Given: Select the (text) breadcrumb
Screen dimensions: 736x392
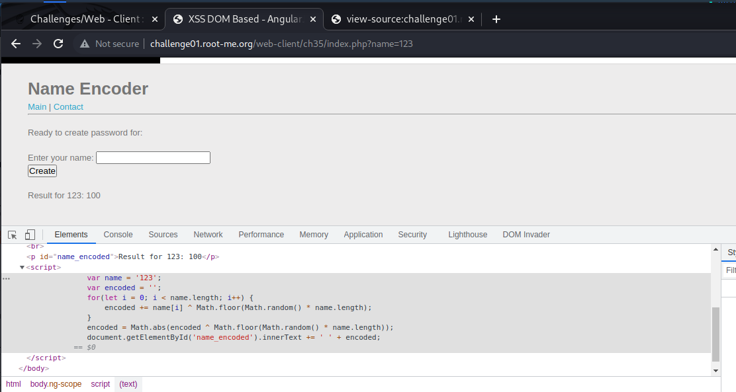Looking at the screenshot, I should (x=128, y=384).
